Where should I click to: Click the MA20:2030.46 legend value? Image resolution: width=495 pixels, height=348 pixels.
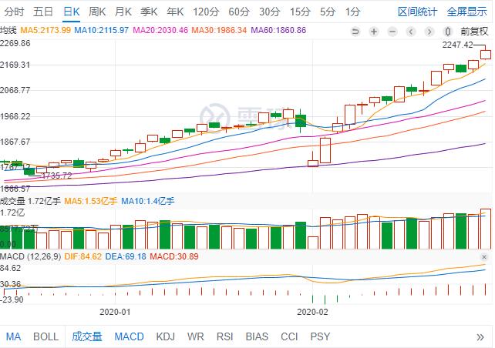tap(160, 31)
